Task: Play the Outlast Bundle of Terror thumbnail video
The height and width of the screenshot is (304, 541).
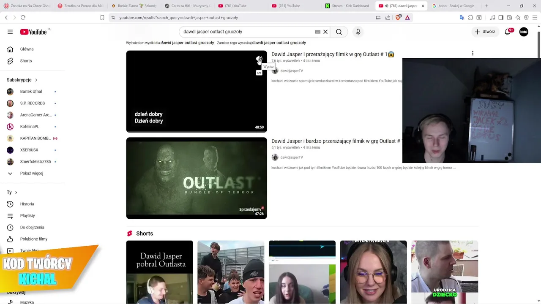Action: click(x=197, y=178)
